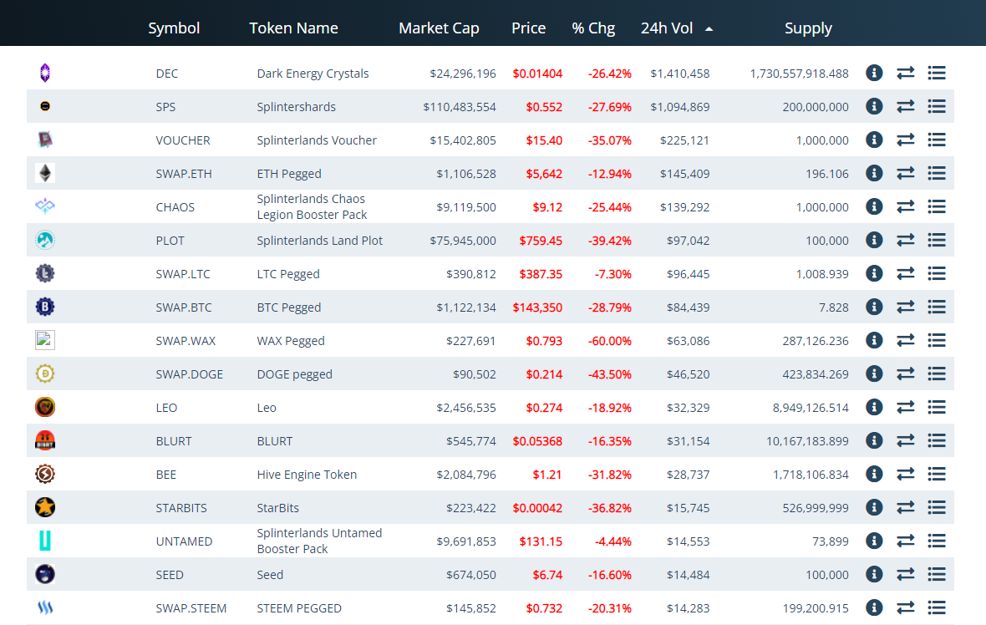Click the broken image for SWAP.WAX
The image size is (986, 625).
click(45, 340)
